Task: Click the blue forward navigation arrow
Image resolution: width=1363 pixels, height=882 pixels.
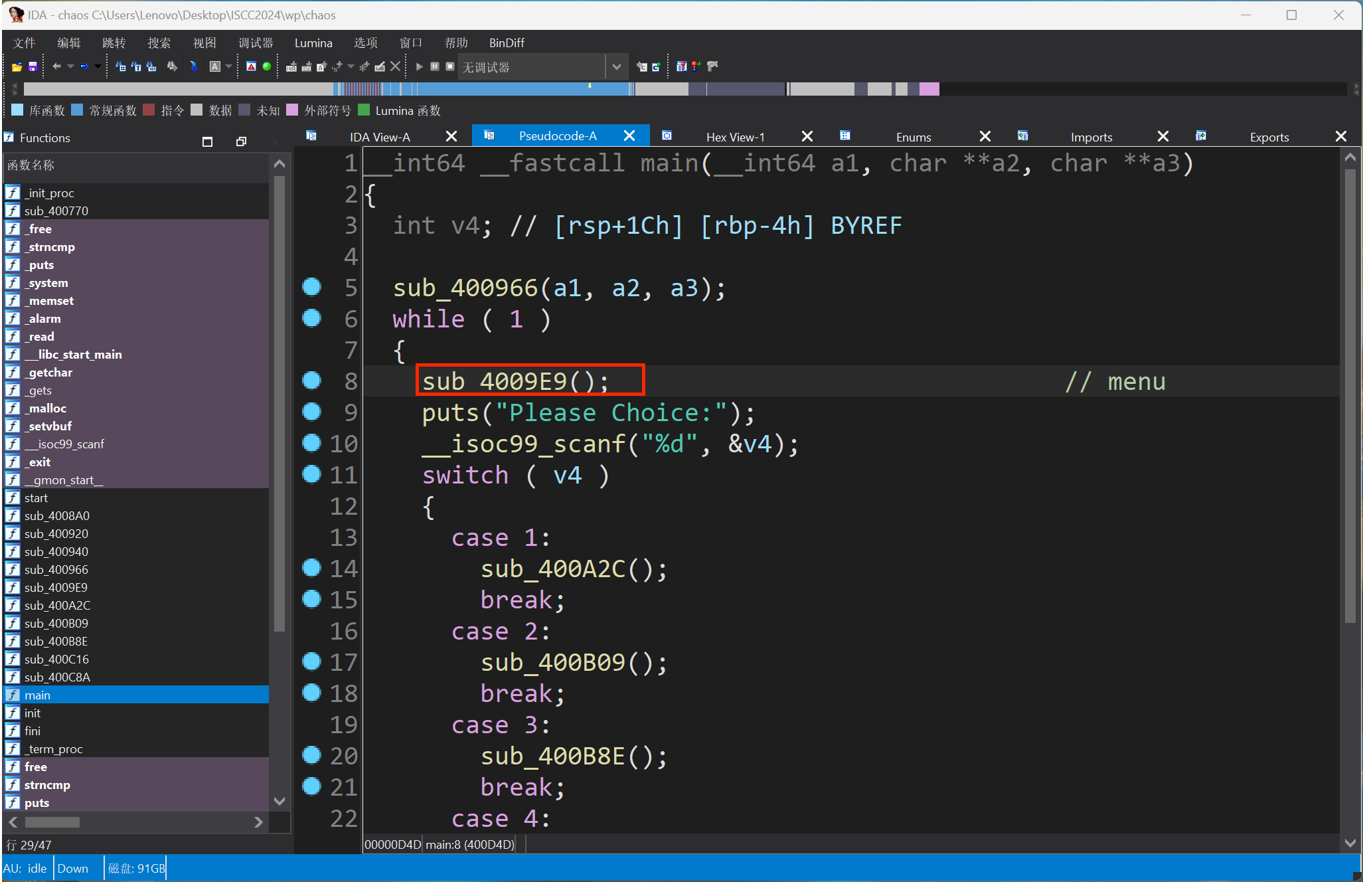Action: pos(84,66)
